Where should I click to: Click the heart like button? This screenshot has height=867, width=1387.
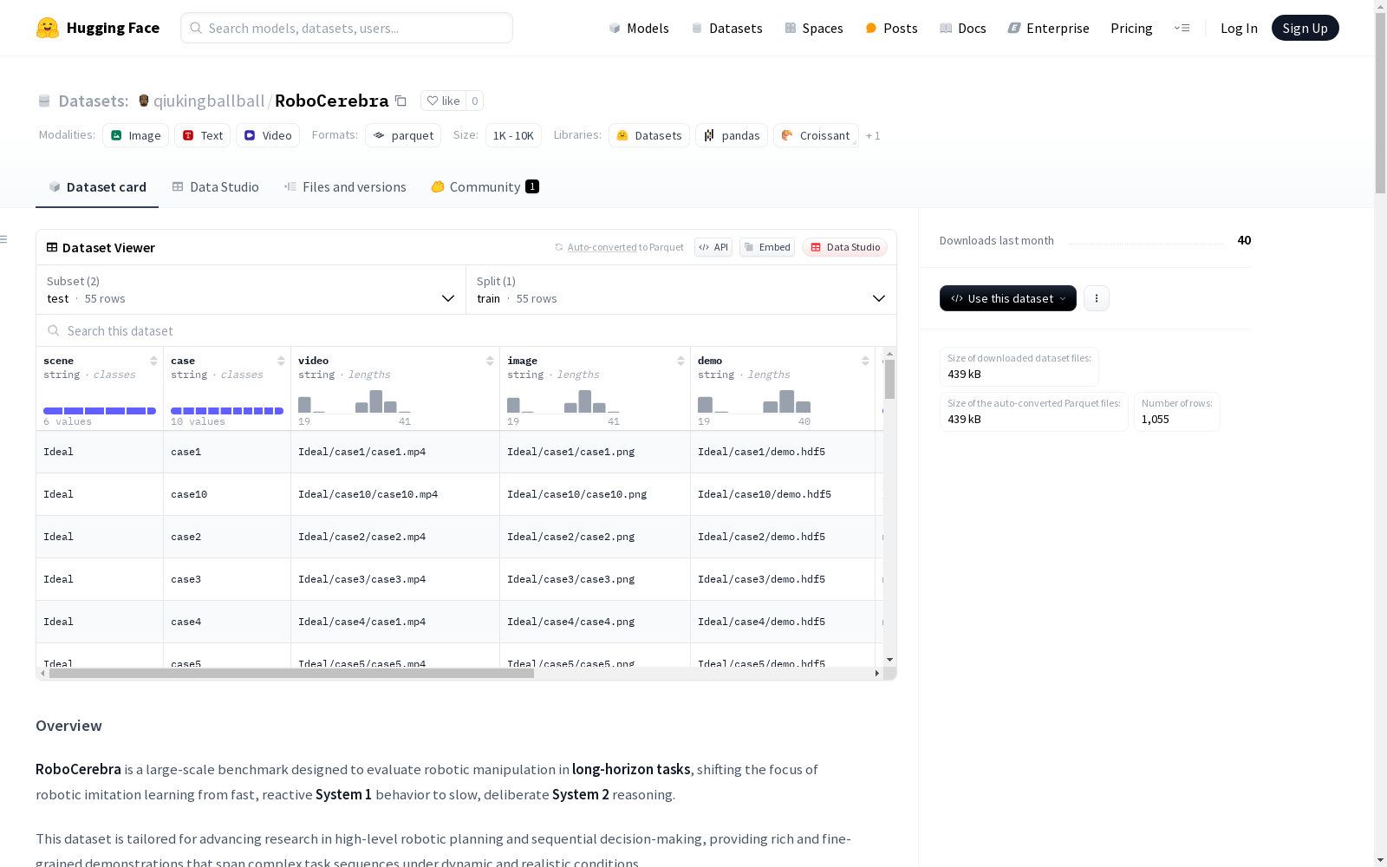(443, 101)
